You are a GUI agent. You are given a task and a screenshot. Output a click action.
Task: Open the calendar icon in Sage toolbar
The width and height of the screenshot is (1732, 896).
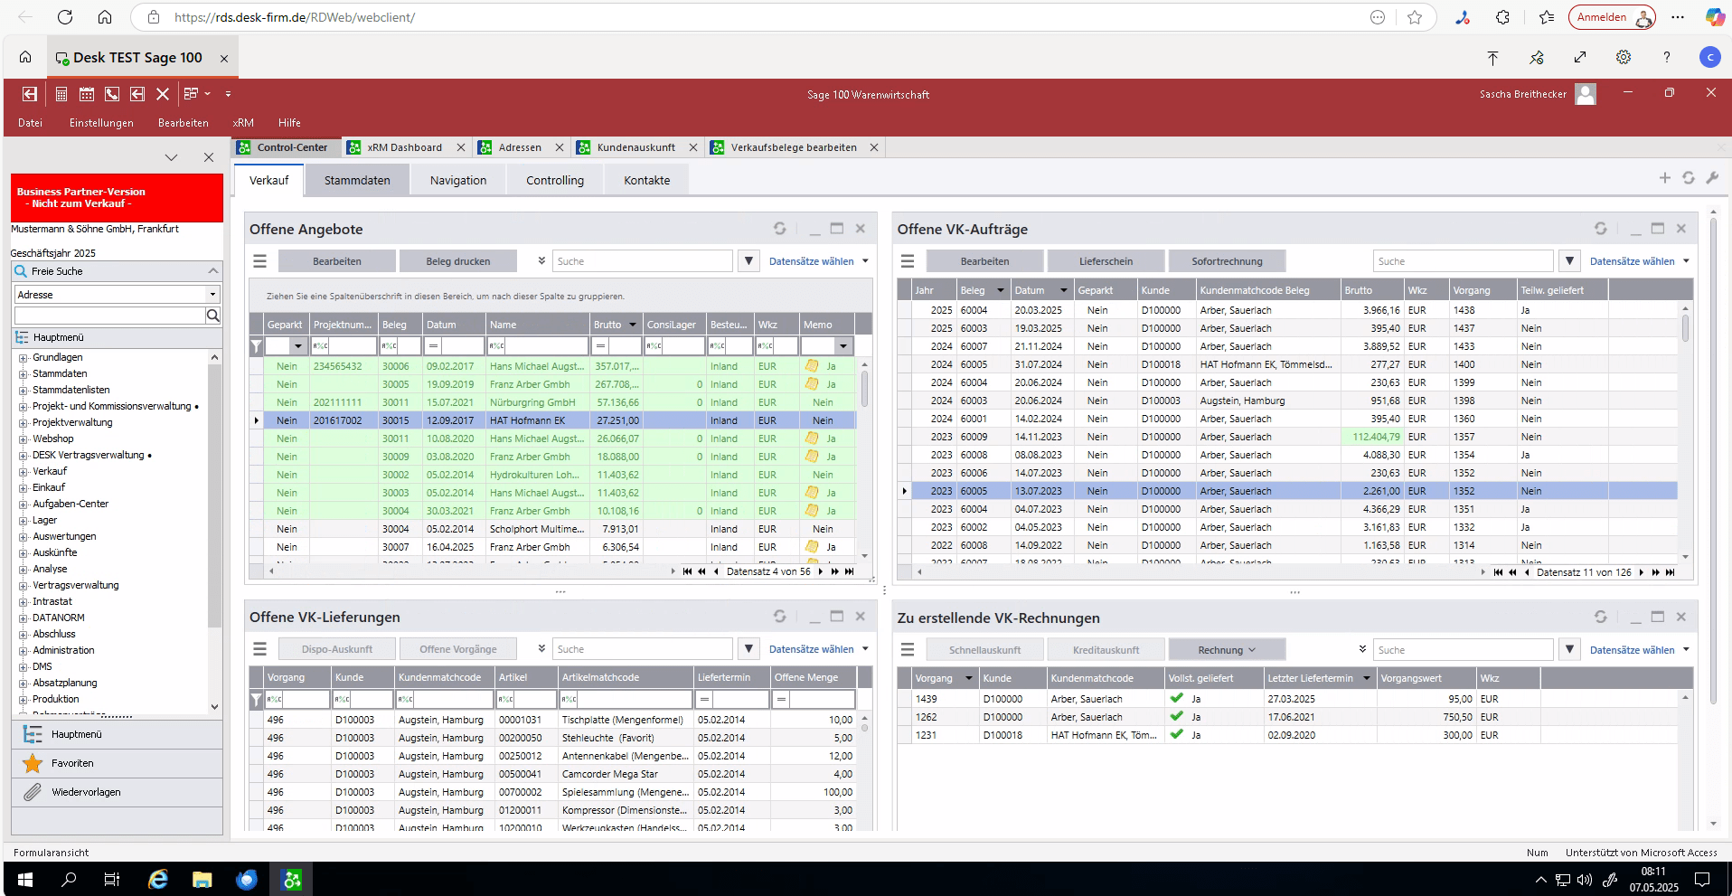pyautogui.click(x=87, y=94)
